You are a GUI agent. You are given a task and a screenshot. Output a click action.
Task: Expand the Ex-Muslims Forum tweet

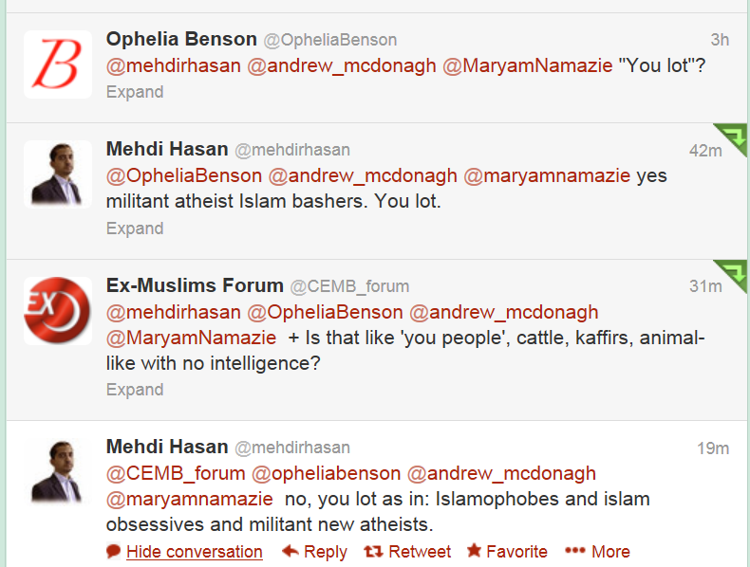135,390
